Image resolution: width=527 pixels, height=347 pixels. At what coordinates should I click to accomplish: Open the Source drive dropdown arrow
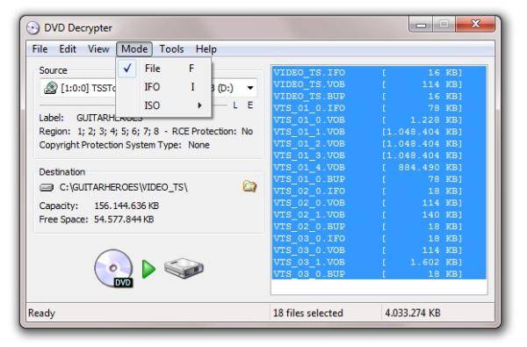click(x=250, y=88)
